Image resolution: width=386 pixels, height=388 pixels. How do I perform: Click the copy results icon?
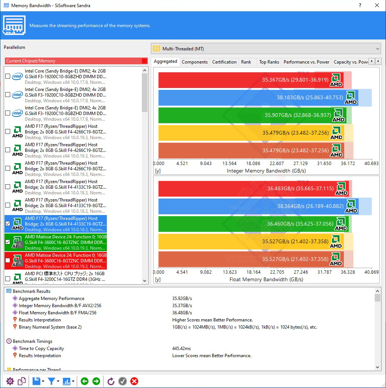click(22, 381)
